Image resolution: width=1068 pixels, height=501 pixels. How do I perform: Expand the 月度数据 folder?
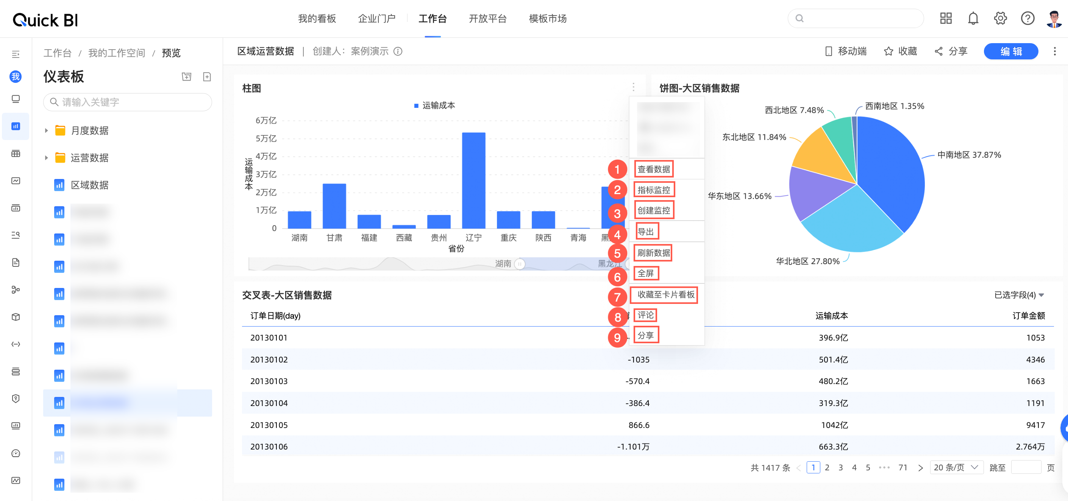tap(47, 131)
